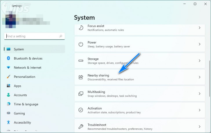This screenshot has width=211, height=133.
Task: Open Network & internet section
Action: click(x=34, y=67)
